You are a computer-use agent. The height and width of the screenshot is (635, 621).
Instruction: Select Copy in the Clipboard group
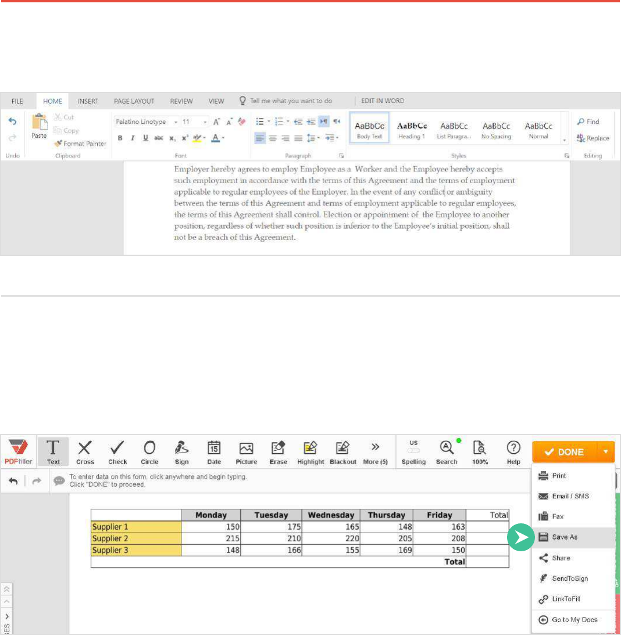coord(66,130)
